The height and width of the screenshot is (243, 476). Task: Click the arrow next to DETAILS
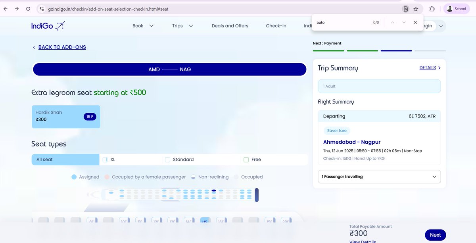[x=439, y=68]
